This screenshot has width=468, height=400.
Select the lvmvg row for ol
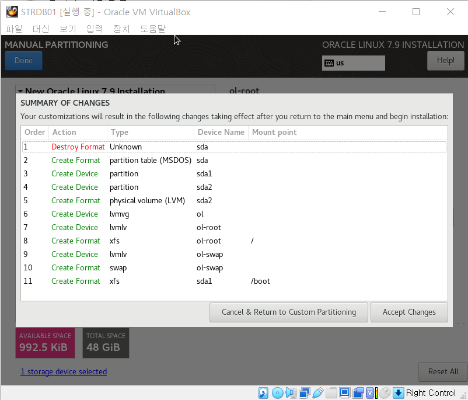(235, 214)
